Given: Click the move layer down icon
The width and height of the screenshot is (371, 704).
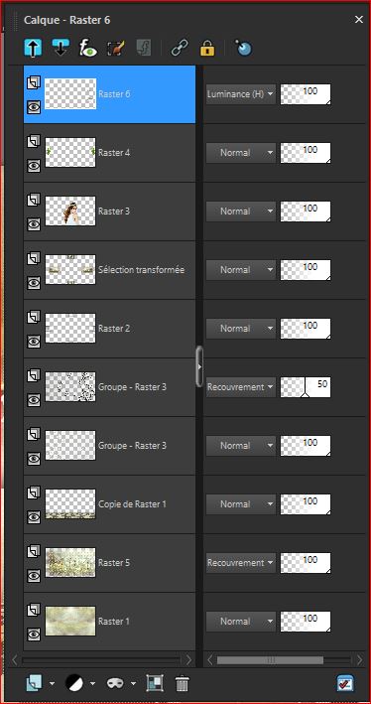Looking at the screenshot, I should point(61,47).
